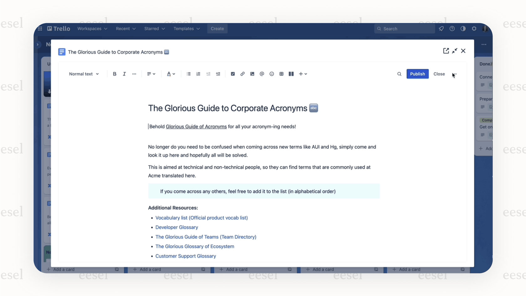
Task: Open the Developer Glossary link
Action: click(x=177, y=227)
